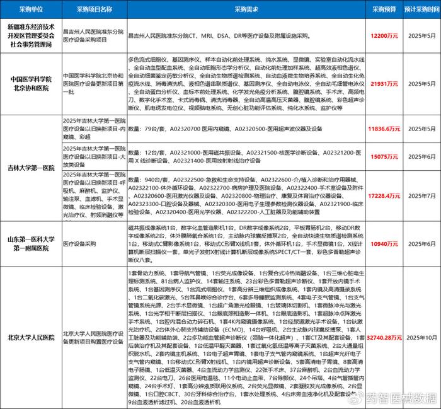This screenshot has width=441, height=409.
Task: Select the 以旧换新项目-大放类设备 project cell
Action: [x=94, y=157]
